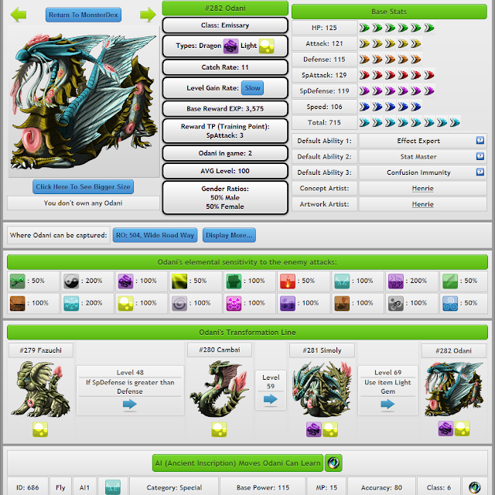Click AI (Ancient Inscription) Moves Odani Can Learn

(x=237, y=463)
